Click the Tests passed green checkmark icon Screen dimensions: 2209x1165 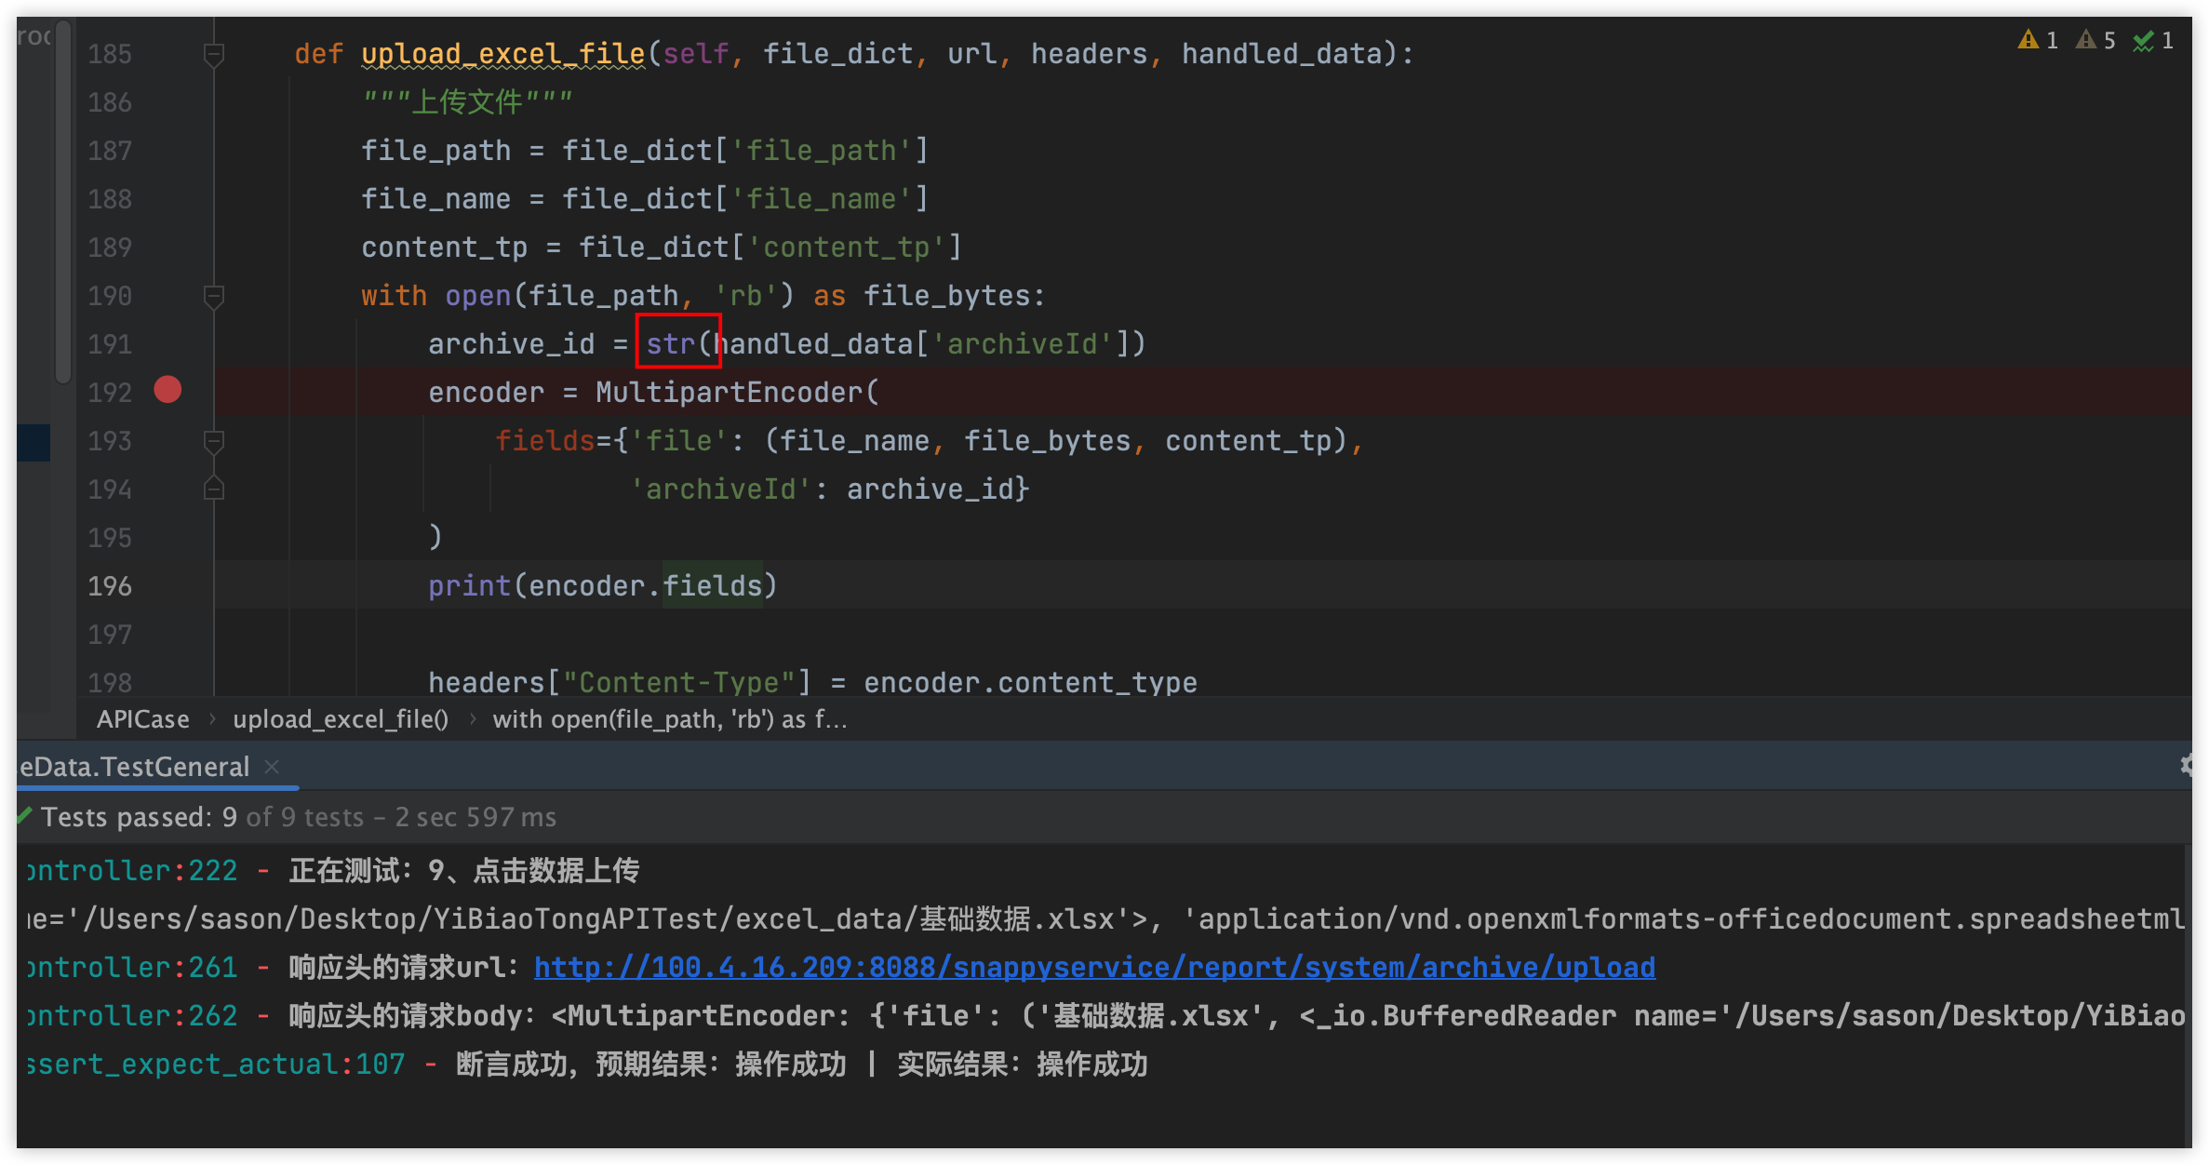25,815
